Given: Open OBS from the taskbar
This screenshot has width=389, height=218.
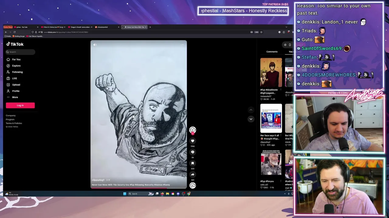Looking at the screenshot, I should pos(183,194).
